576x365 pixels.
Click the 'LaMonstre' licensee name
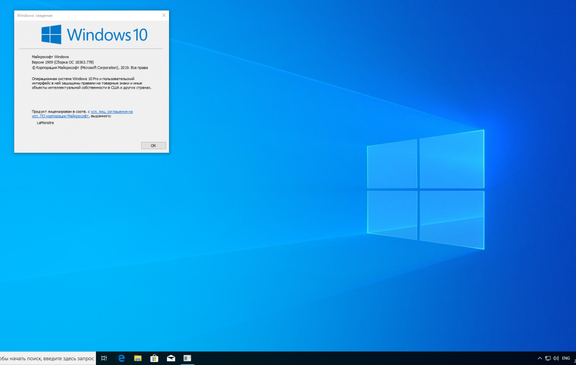[x=46, y=123]
